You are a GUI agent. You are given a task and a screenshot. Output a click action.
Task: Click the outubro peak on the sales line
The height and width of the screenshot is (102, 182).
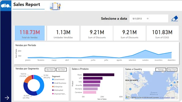click(x=145, y=50)
